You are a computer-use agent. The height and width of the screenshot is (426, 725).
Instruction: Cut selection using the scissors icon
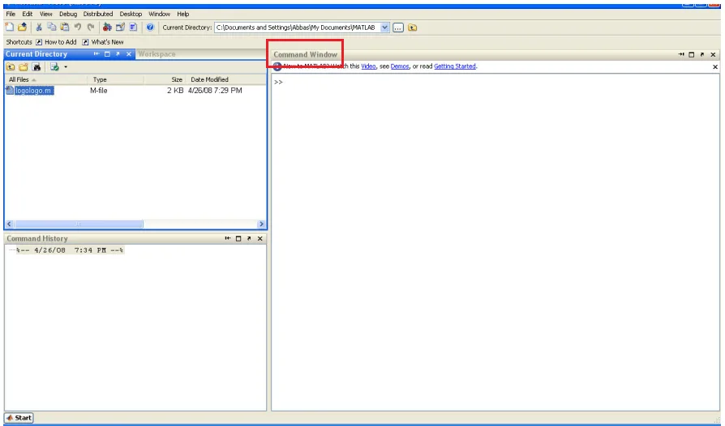[39, 28]
